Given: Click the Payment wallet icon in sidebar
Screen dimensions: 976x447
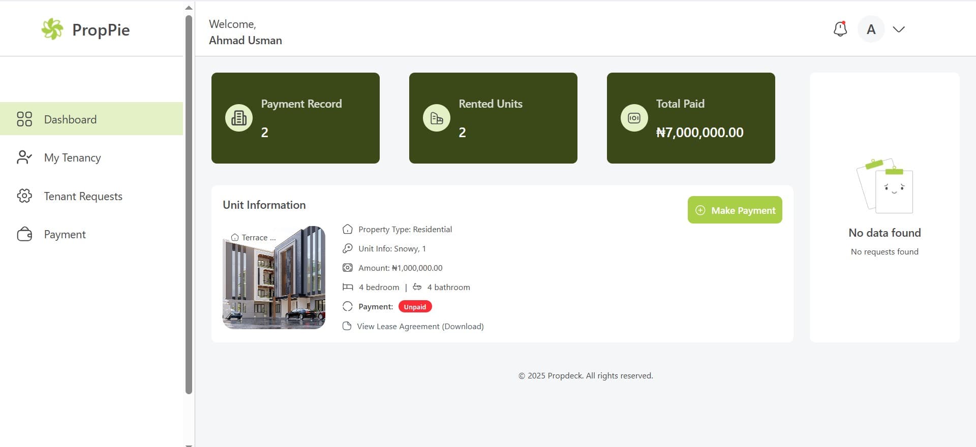Looking at the screenshot, I should pos(24,234).
